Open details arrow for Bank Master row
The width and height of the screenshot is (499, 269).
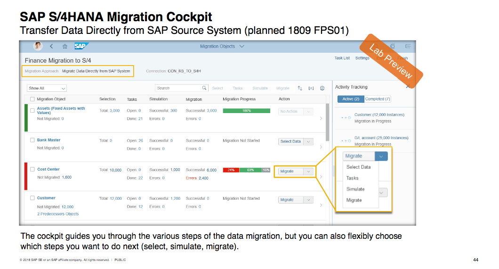(321, 147)
